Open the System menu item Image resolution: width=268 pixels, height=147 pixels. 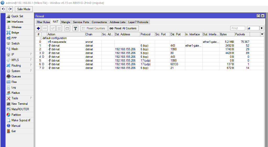20,71
